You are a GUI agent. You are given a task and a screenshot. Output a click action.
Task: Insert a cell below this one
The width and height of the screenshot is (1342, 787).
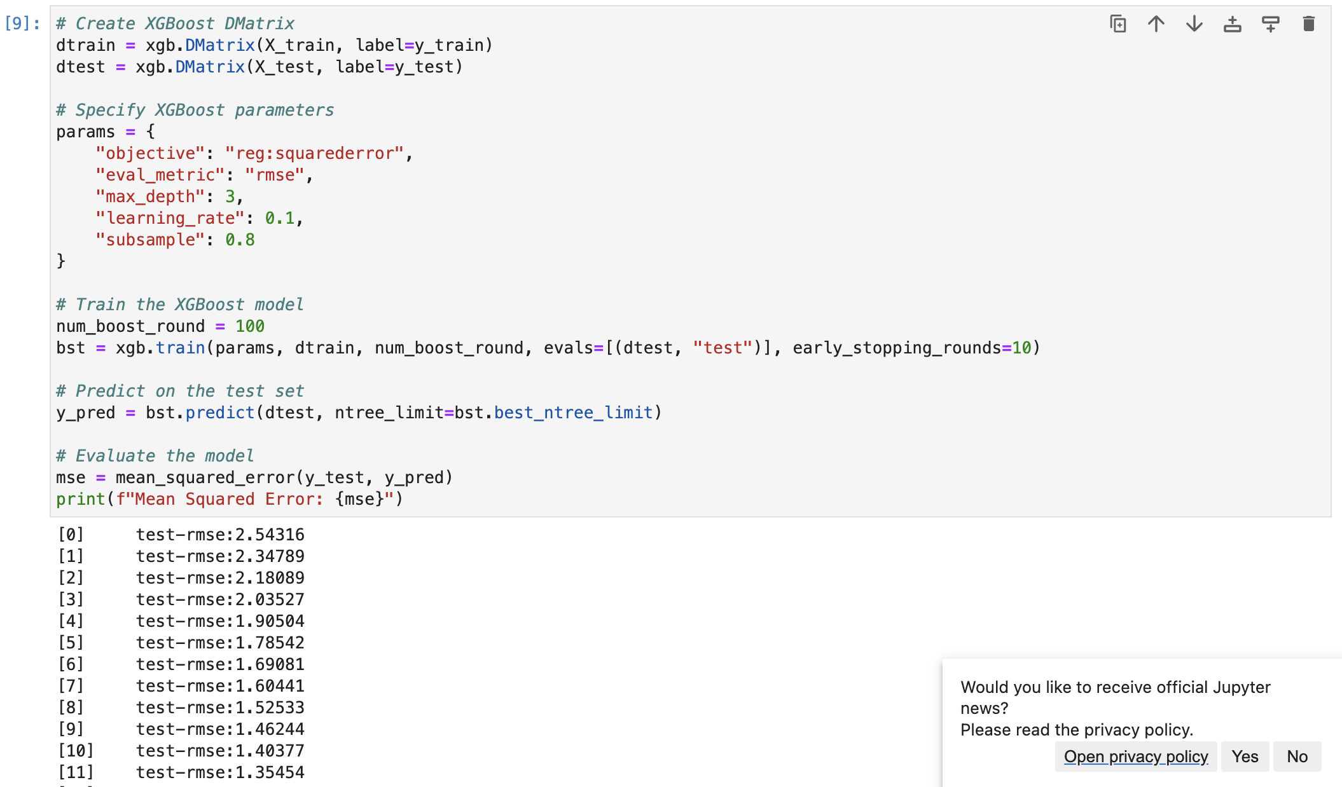tap(1271, 24)
